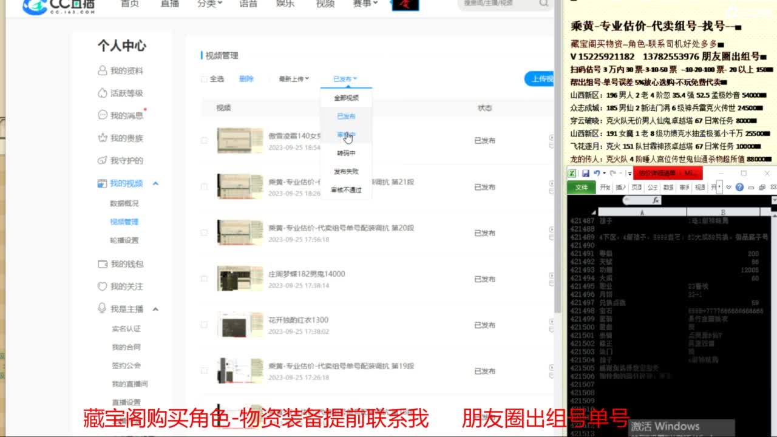The height and width of the screenshot is (437, 777).
Task: Click the 我守护的 icon in sidebar
Action: point(103,160)
